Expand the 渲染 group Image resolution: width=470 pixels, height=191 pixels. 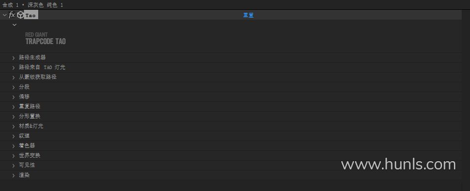[14, 175]
